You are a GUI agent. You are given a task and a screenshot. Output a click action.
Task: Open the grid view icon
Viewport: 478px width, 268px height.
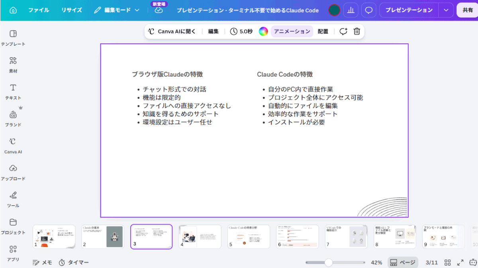447,262
